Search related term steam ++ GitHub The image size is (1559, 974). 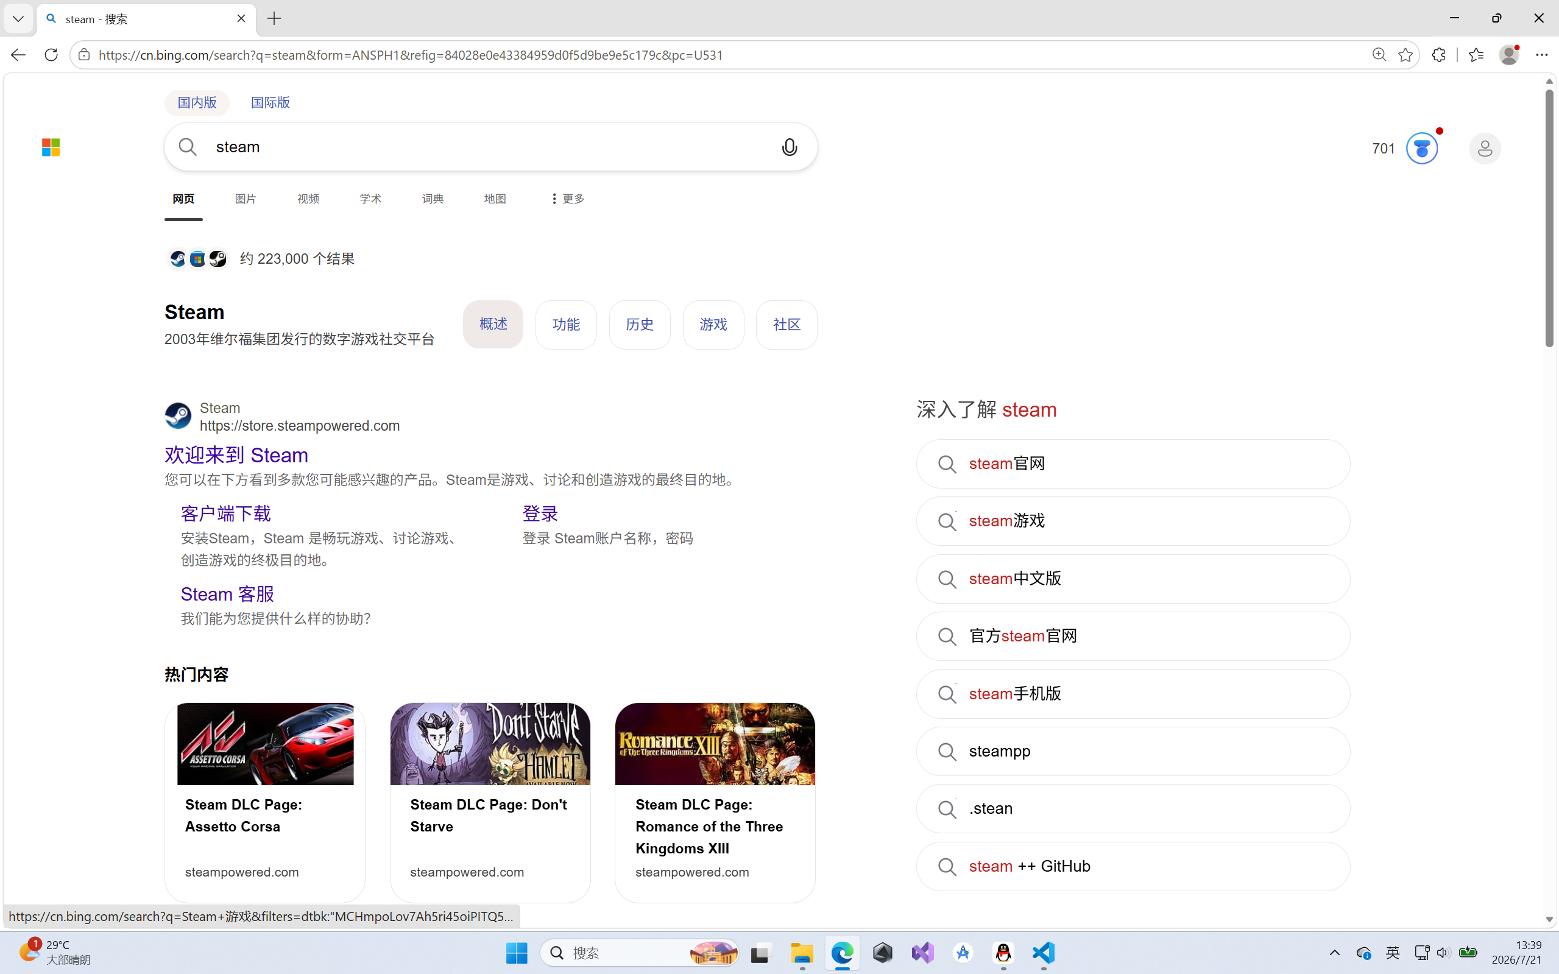[1133, 866]
